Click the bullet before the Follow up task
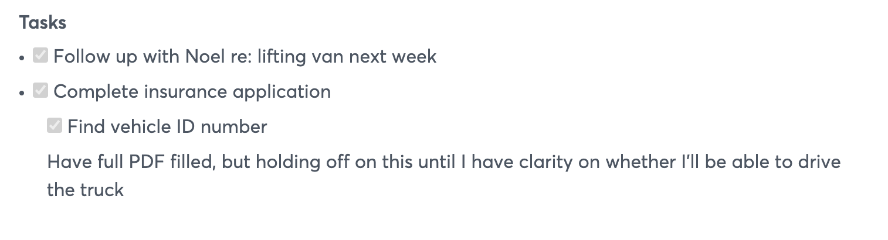This screenshot has width=888, height=240. 22,59
